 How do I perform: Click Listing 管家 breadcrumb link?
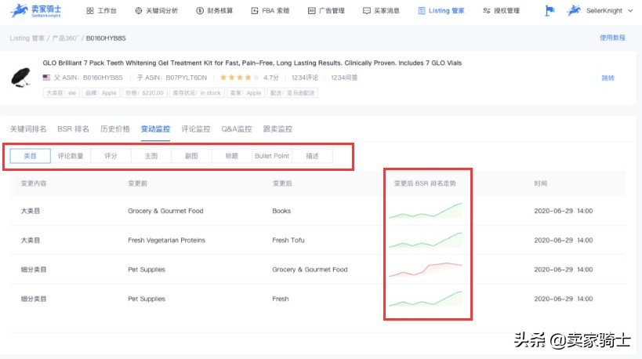coord(27,38)
